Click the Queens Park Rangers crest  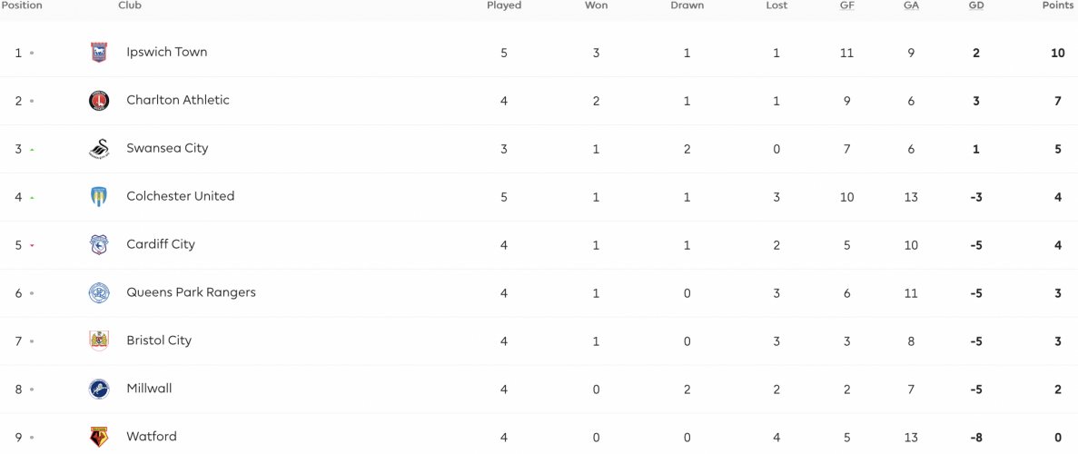[99, 293]
